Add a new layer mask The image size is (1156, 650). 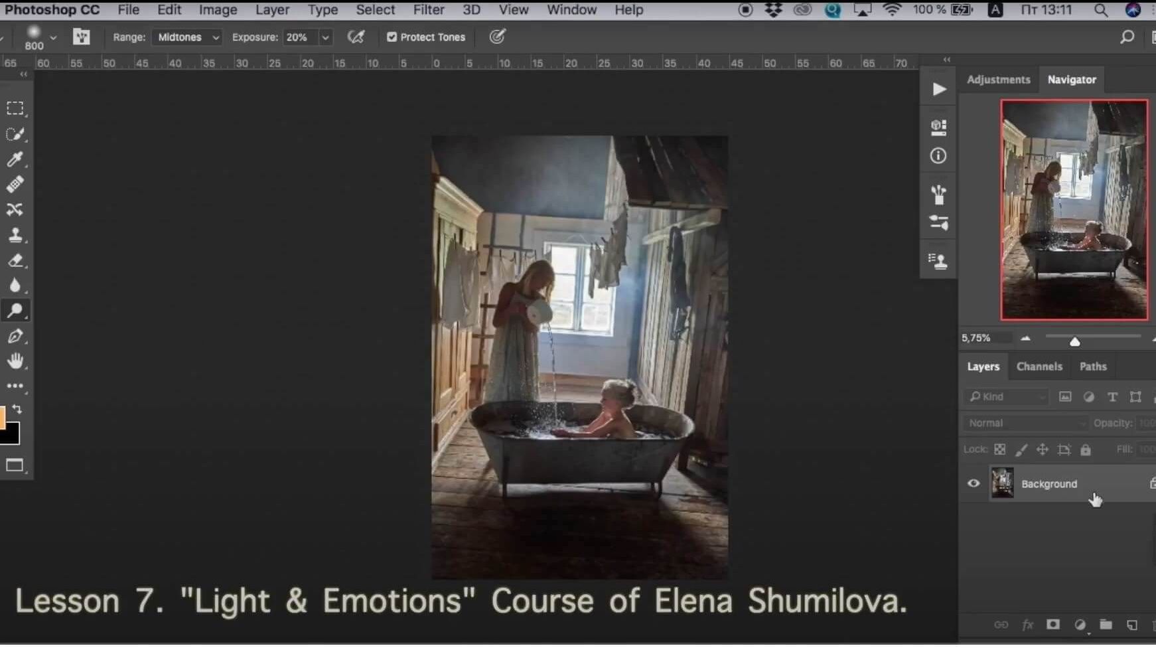pos(1052,624)
